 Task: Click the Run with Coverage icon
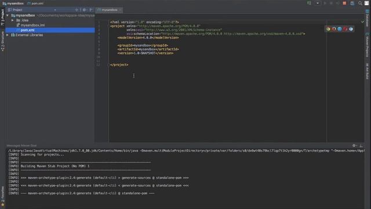tap(337, 3)
